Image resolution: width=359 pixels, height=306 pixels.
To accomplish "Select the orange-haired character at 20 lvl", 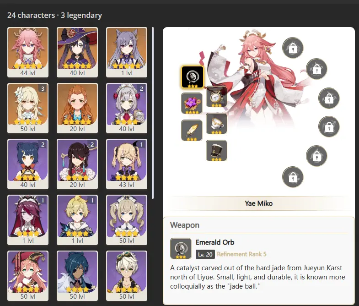I will click(77, 108).
